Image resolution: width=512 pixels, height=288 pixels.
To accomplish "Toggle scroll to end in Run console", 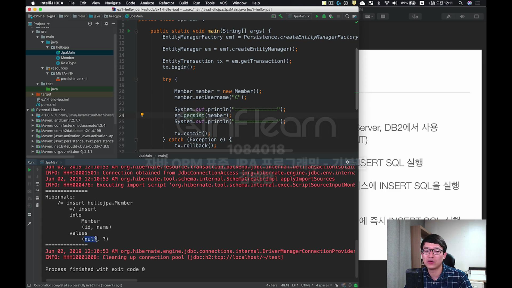I will click(37, 191).
